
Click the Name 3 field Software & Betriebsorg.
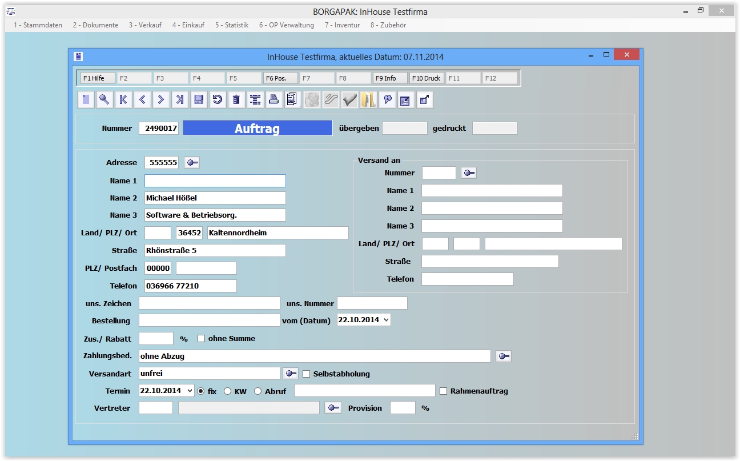tap(215, 215)
